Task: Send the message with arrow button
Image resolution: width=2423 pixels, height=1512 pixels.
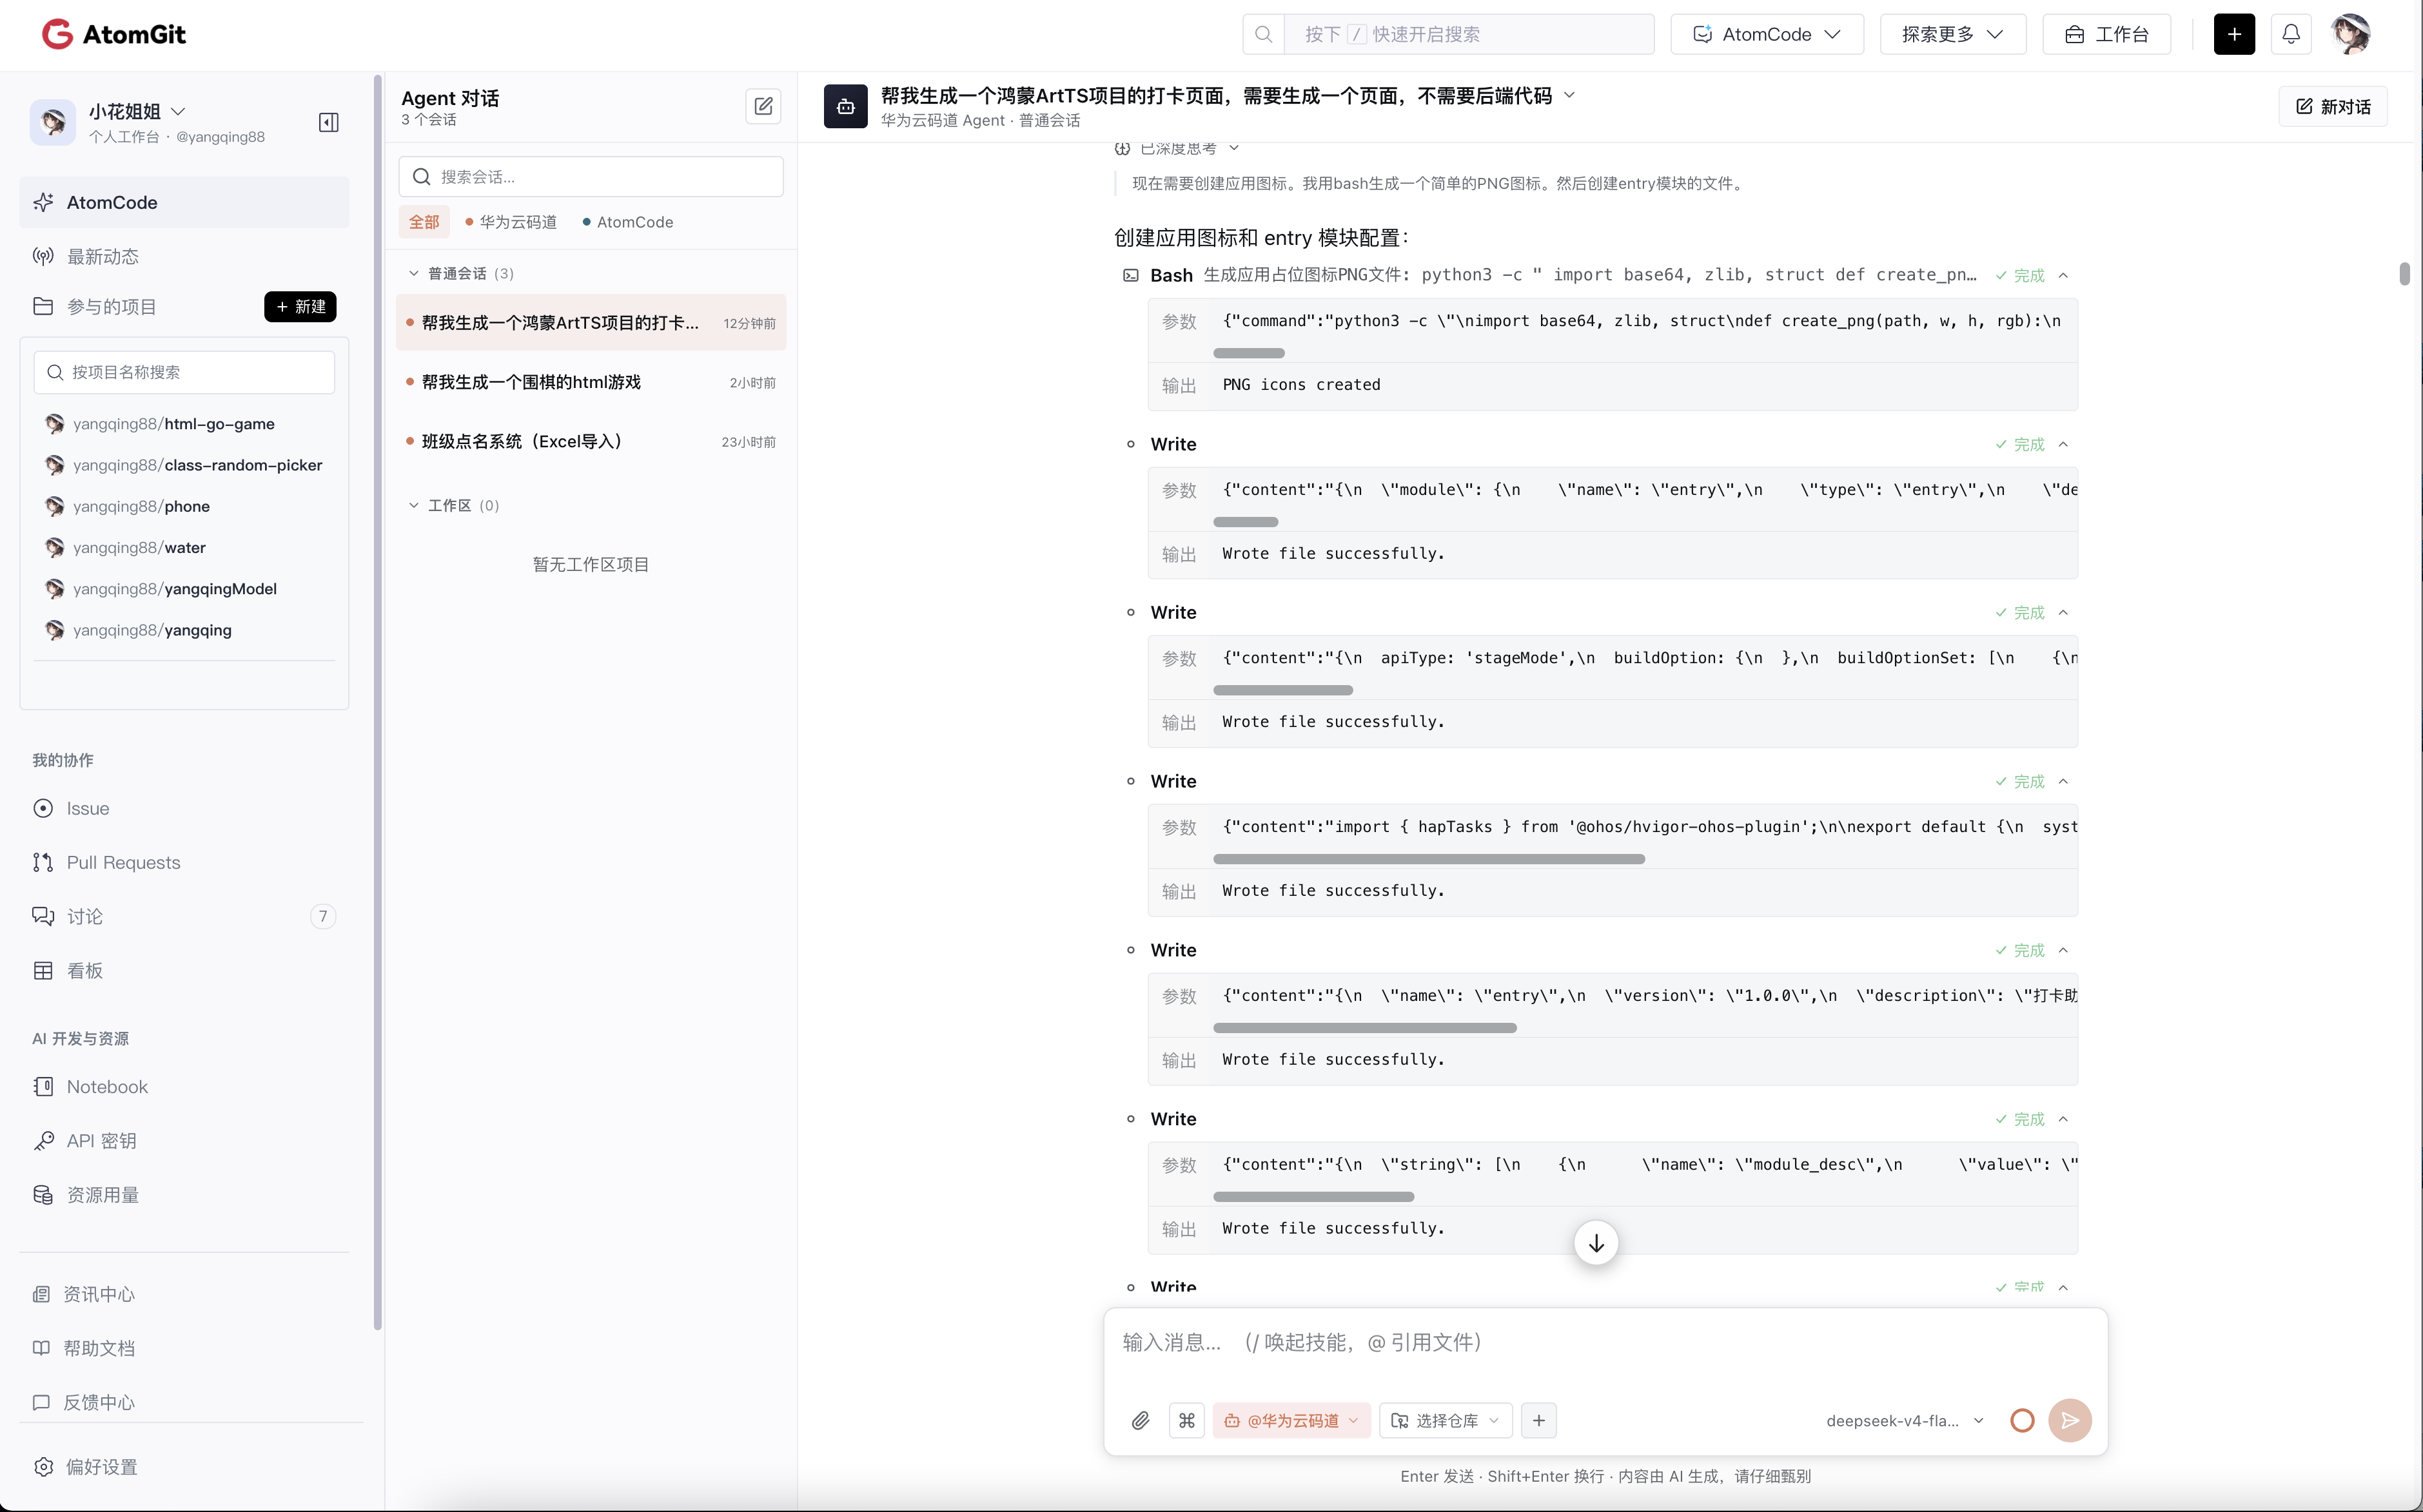Action: (x=2070, y=1420)
